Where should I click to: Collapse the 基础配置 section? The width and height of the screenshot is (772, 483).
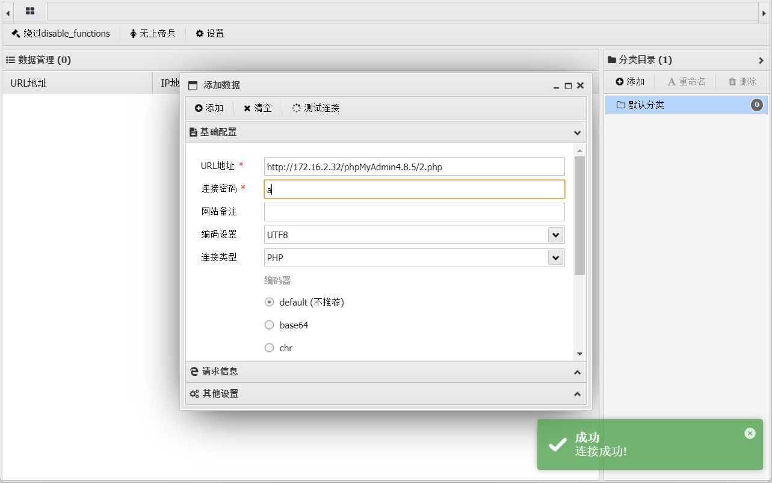click(577, 132)
